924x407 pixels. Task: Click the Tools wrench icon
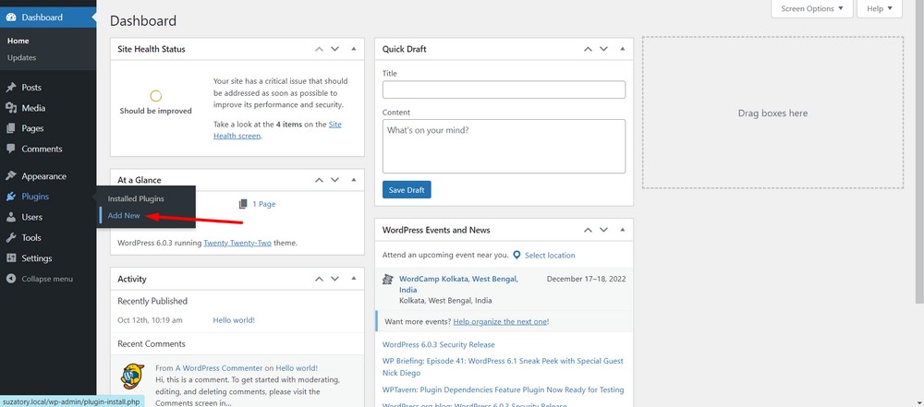[x=11, y=238]
